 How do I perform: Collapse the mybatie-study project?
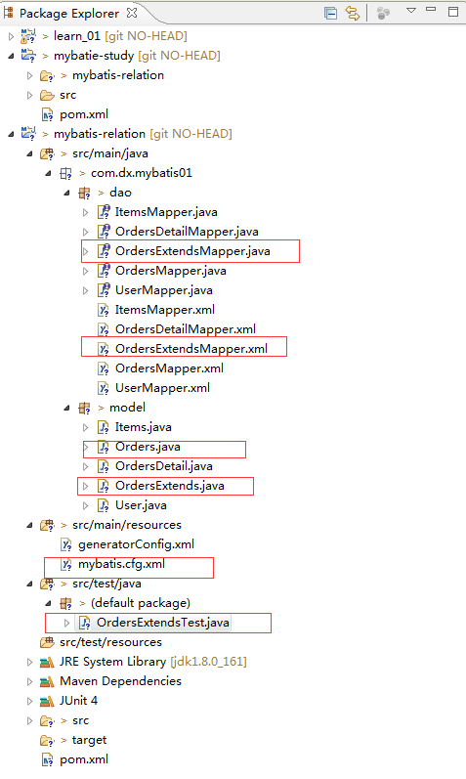click(x=11, y=56)
